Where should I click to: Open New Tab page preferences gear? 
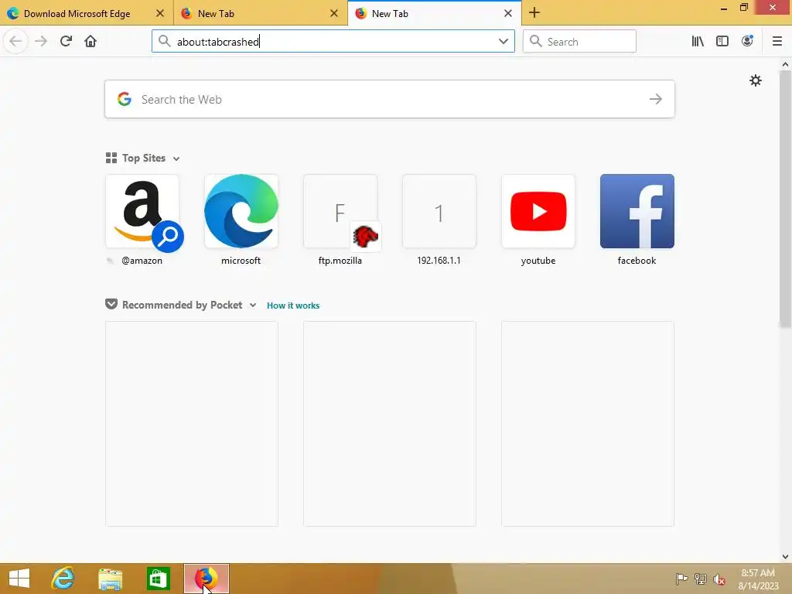pos(755,80)
